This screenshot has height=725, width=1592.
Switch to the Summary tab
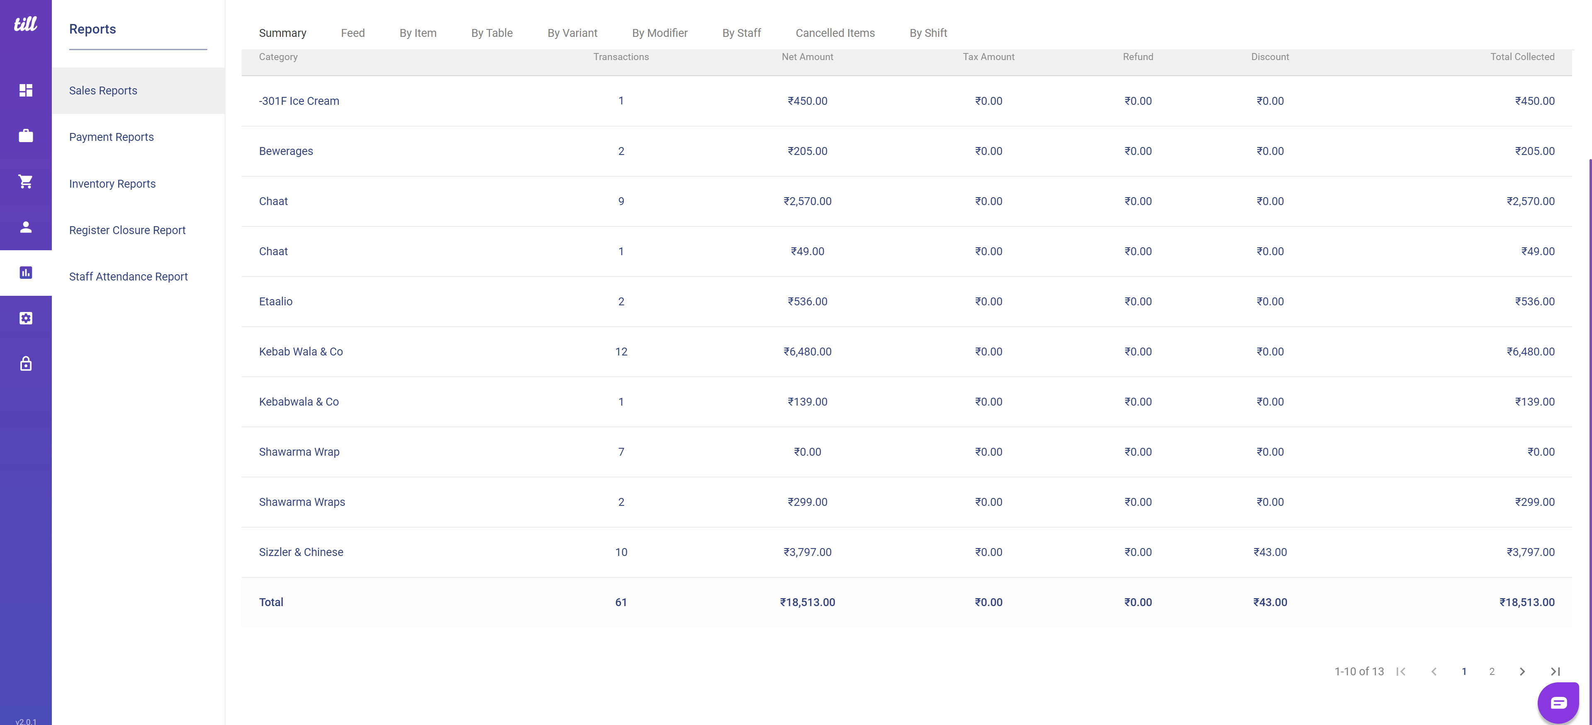pos(282,33)
